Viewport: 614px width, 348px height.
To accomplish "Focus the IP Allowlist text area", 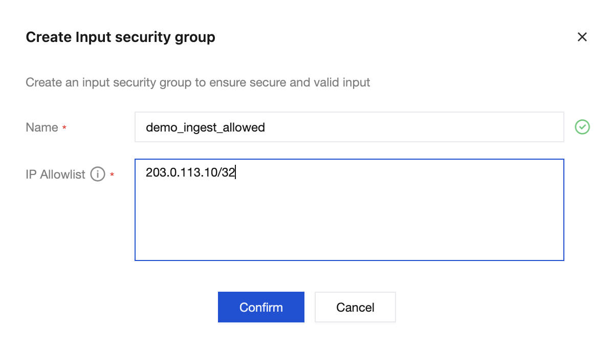I will tap(349, 210).
